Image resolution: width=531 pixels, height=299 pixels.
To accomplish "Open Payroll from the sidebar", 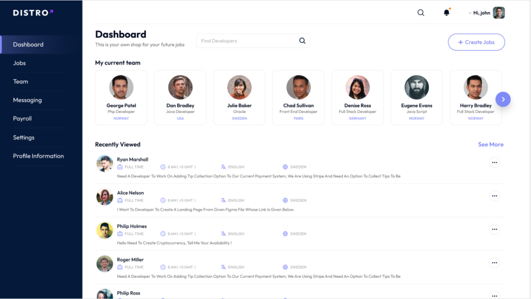I will click(x=22, y=119).
